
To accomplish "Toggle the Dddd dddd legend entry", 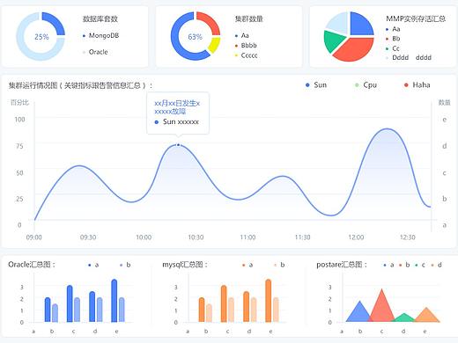I will [409, 57].
